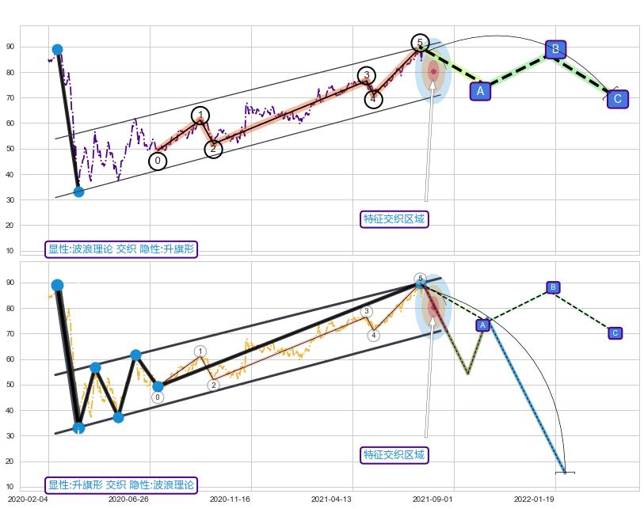644x509 pixels.
Task: Select circled wave point 1 in upper chart
Action: pyautogui.click(x=200, y=116)
